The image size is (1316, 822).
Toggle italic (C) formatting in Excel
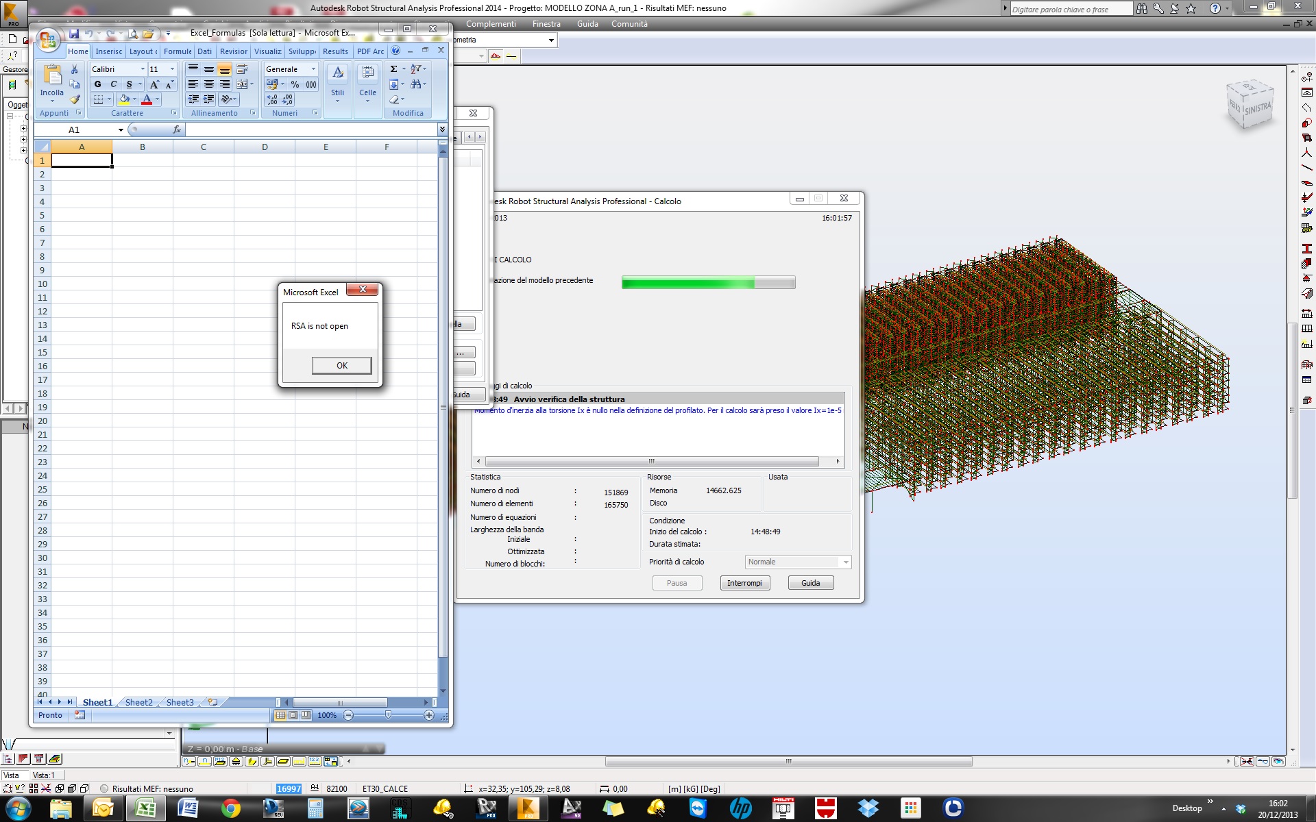[113, 84]
